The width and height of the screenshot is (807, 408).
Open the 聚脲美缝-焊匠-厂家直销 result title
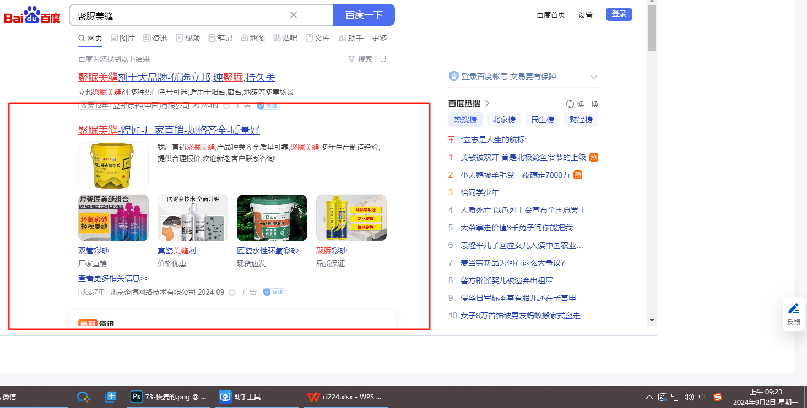(x=169, y=130)
